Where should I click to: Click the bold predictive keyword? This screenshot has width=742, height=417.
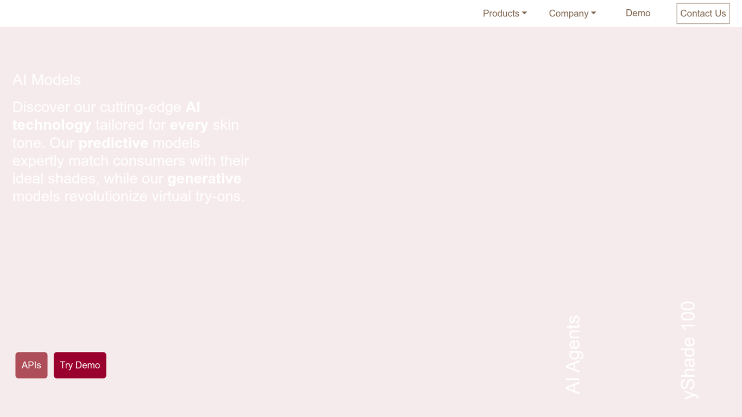pos(113,143)
